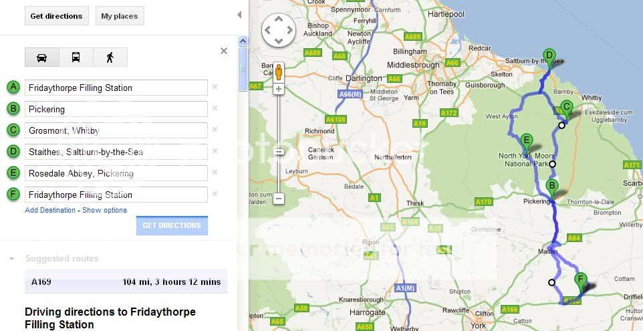Click the map zoom slider handle
Image resolution: width=643 pixels, height=331 pixels.
point(279,152)
